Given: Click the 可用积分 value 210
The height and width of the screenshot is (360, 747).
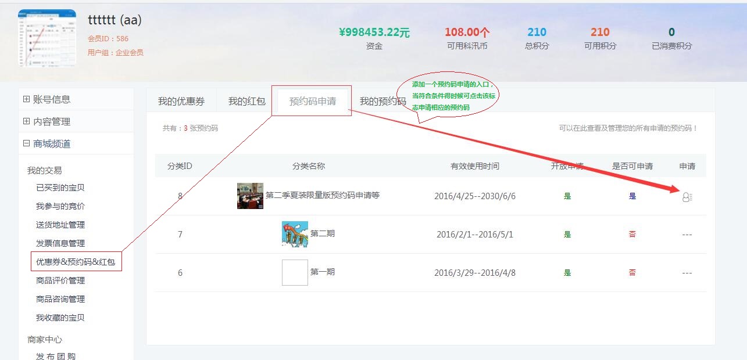Looking at the screenshot, I should [600, 32].
